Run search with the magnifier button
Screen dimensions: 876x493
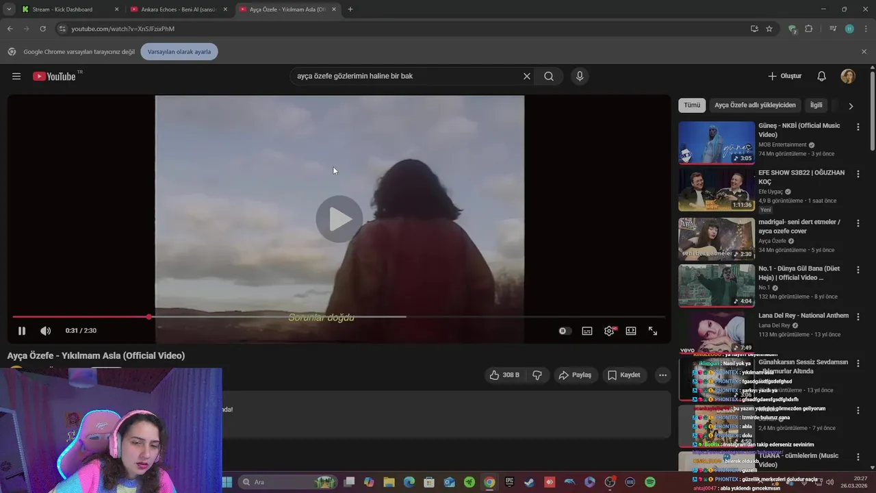[549, 76]
